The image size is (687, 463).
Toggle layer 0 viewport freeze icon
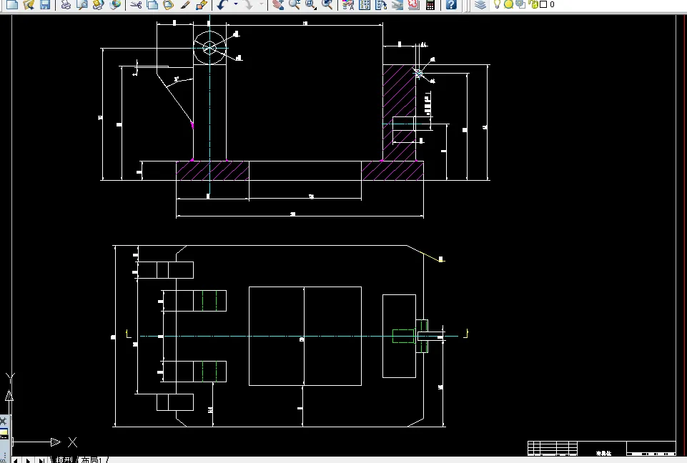(520, 4)
